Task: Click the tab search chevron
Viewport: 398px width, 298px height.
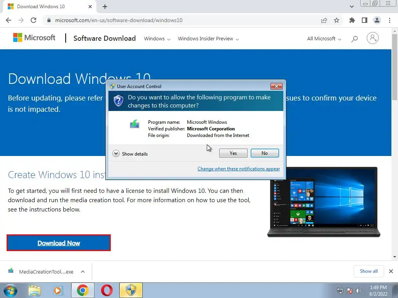Action: coord(351,7)
